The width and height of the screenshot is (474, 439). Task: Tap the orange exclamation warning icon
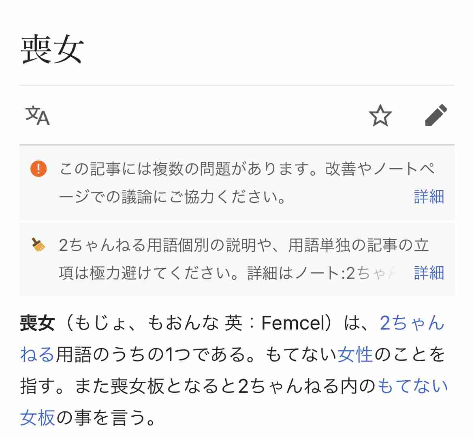pos(39,169)
